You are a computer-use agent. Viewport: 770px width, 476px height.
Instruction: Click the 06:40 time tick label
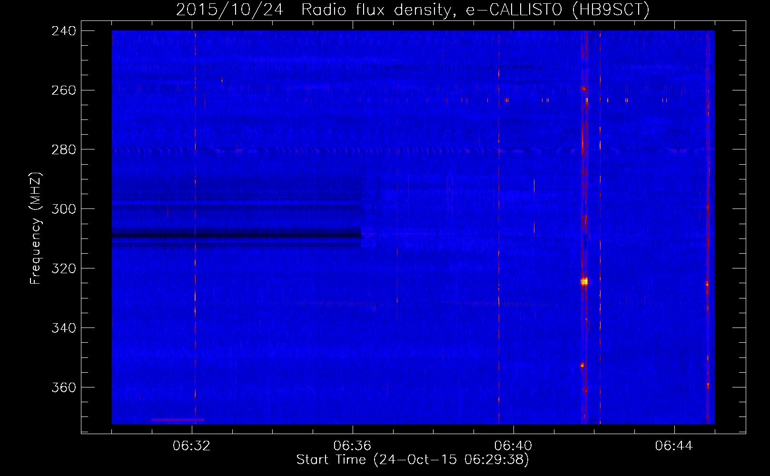[513, 446]
